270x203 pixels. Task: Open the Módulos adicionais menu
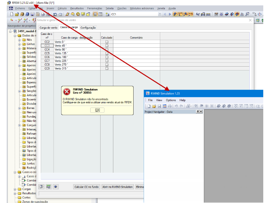(x=142, y=8)
